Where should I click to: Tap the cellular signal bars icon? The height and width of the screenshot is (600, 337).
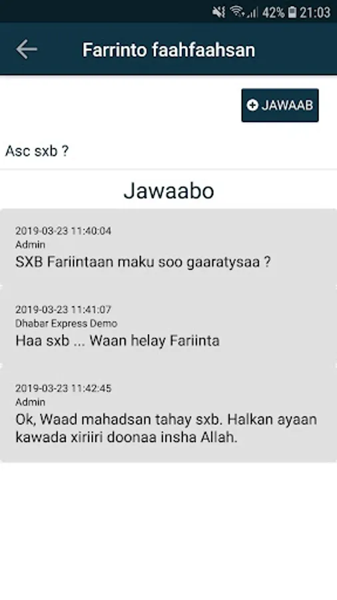pos(252,12)
